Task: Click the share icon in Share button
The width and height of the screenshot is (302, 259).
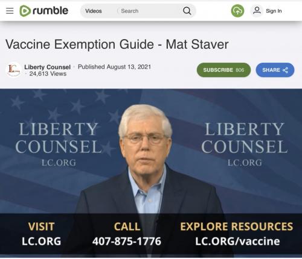Action: (285, 70)
